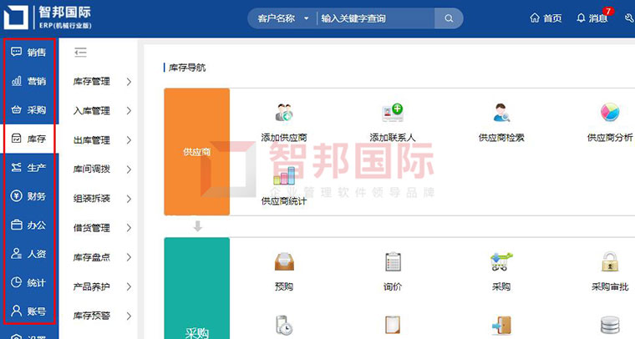Click the 添加供应商 icon
Screen dimensions: 635x339
tap(284, 113)
